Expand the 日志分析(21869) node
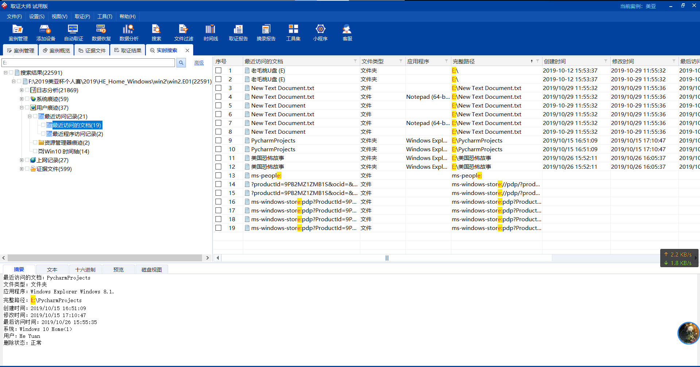Image resolution: width=700 pixels, height=367 pixels. pyautogui.click(x=22, y=90)
